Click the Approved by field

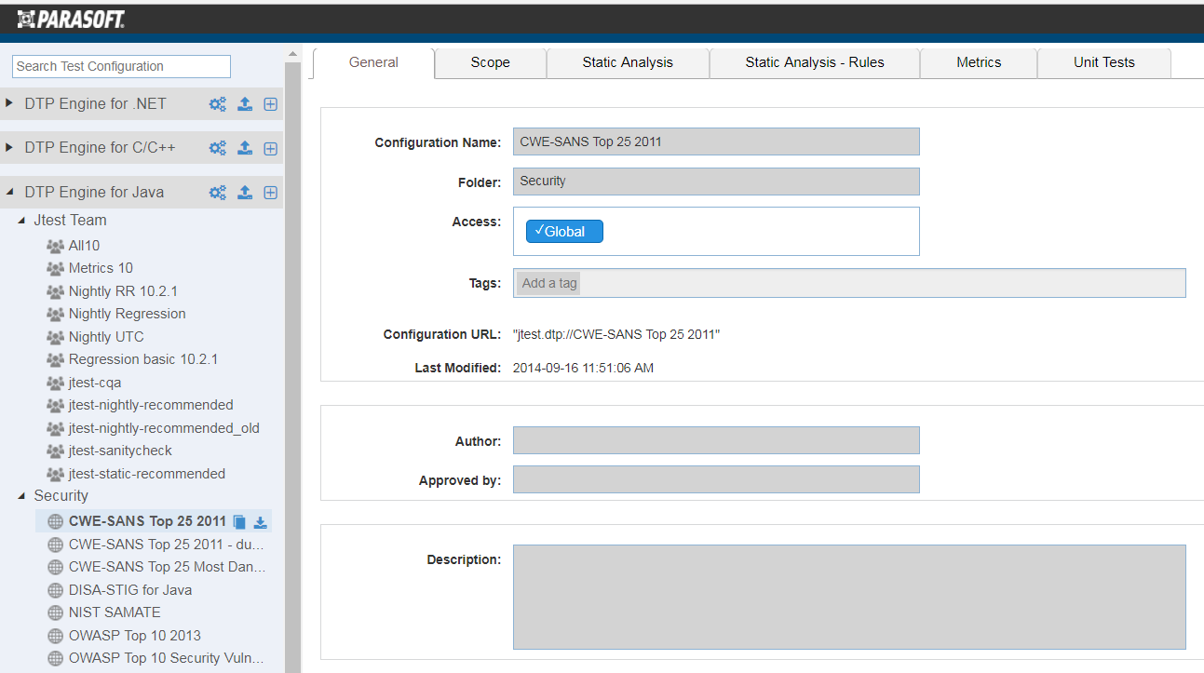[716, 479]
